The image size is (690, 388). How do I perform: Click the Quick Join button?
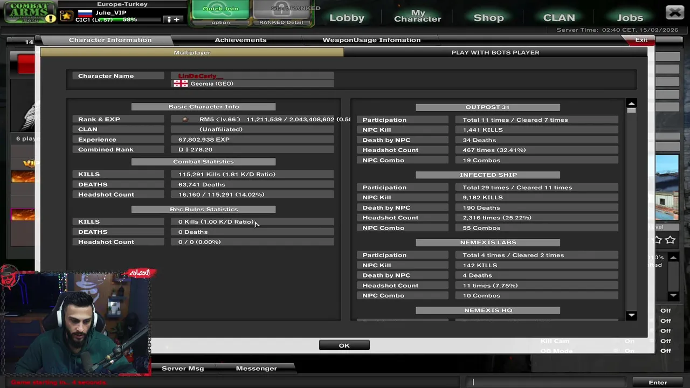point(220,9)
